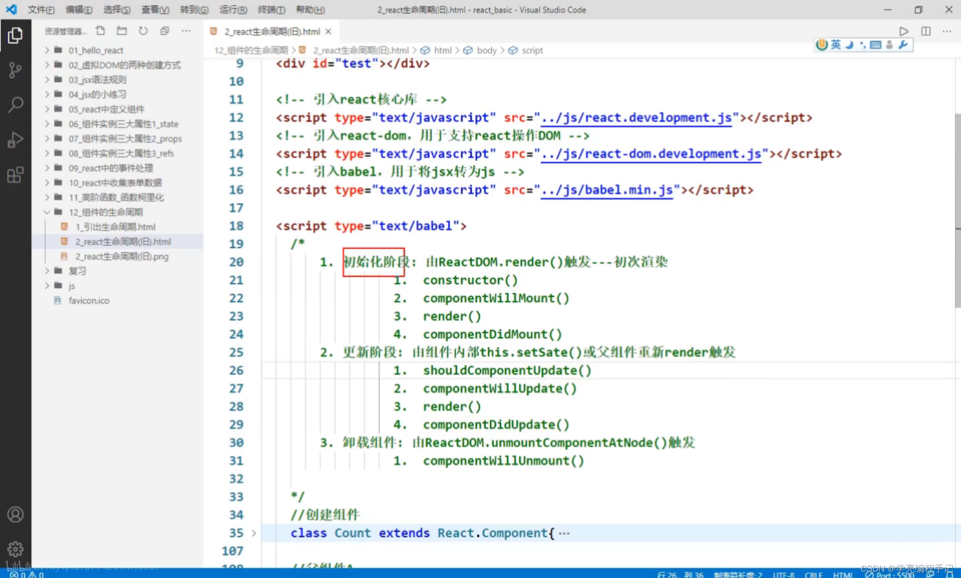Viewport: 961px width, 578px height.
Task: Open the Explorer view in activity bar
Action: (15, 35)
